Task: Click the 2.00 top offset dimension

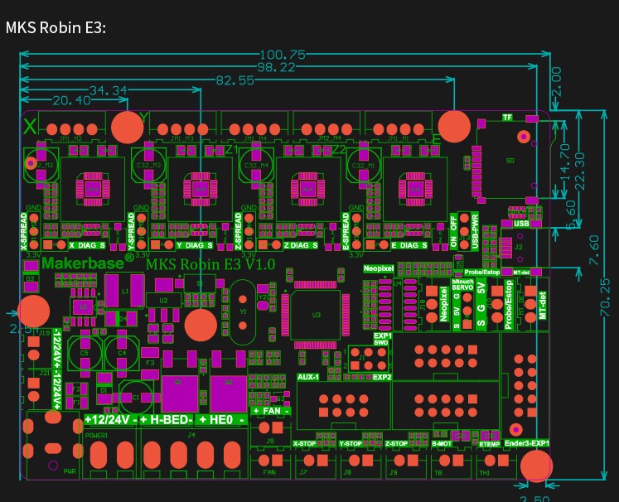Action: (x=556, y=82)
